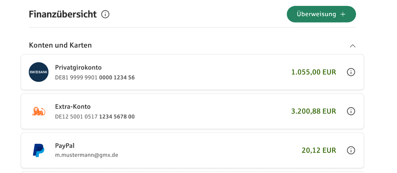Click the PayPal logo icon
This screenshot has height=173, width=397.
tap(38, 150)
